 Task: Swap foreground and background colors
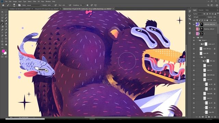6,50
